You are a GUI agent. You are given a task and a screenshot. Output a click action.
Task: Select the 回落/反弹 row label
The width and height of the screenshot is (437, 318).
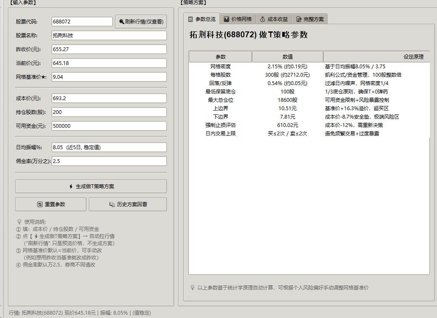pos(221,83)
